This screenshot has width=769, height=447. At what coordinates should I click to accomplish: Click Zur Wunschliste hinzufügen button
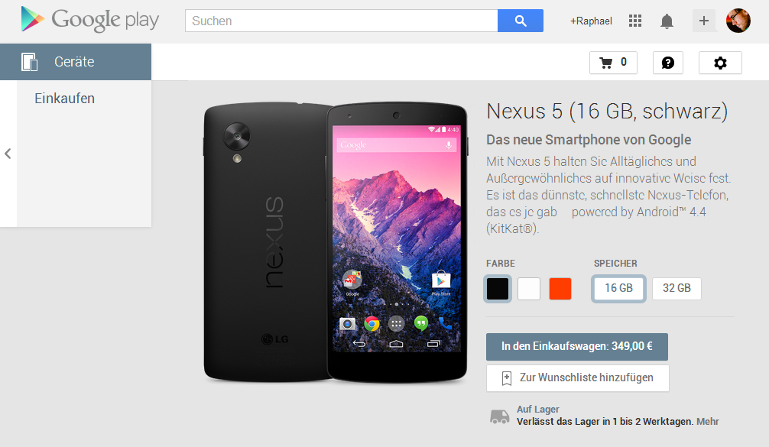coord(578,378)
